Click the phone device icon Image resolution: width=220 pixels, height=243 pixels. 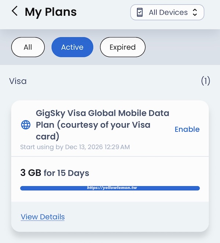(140, 12)
